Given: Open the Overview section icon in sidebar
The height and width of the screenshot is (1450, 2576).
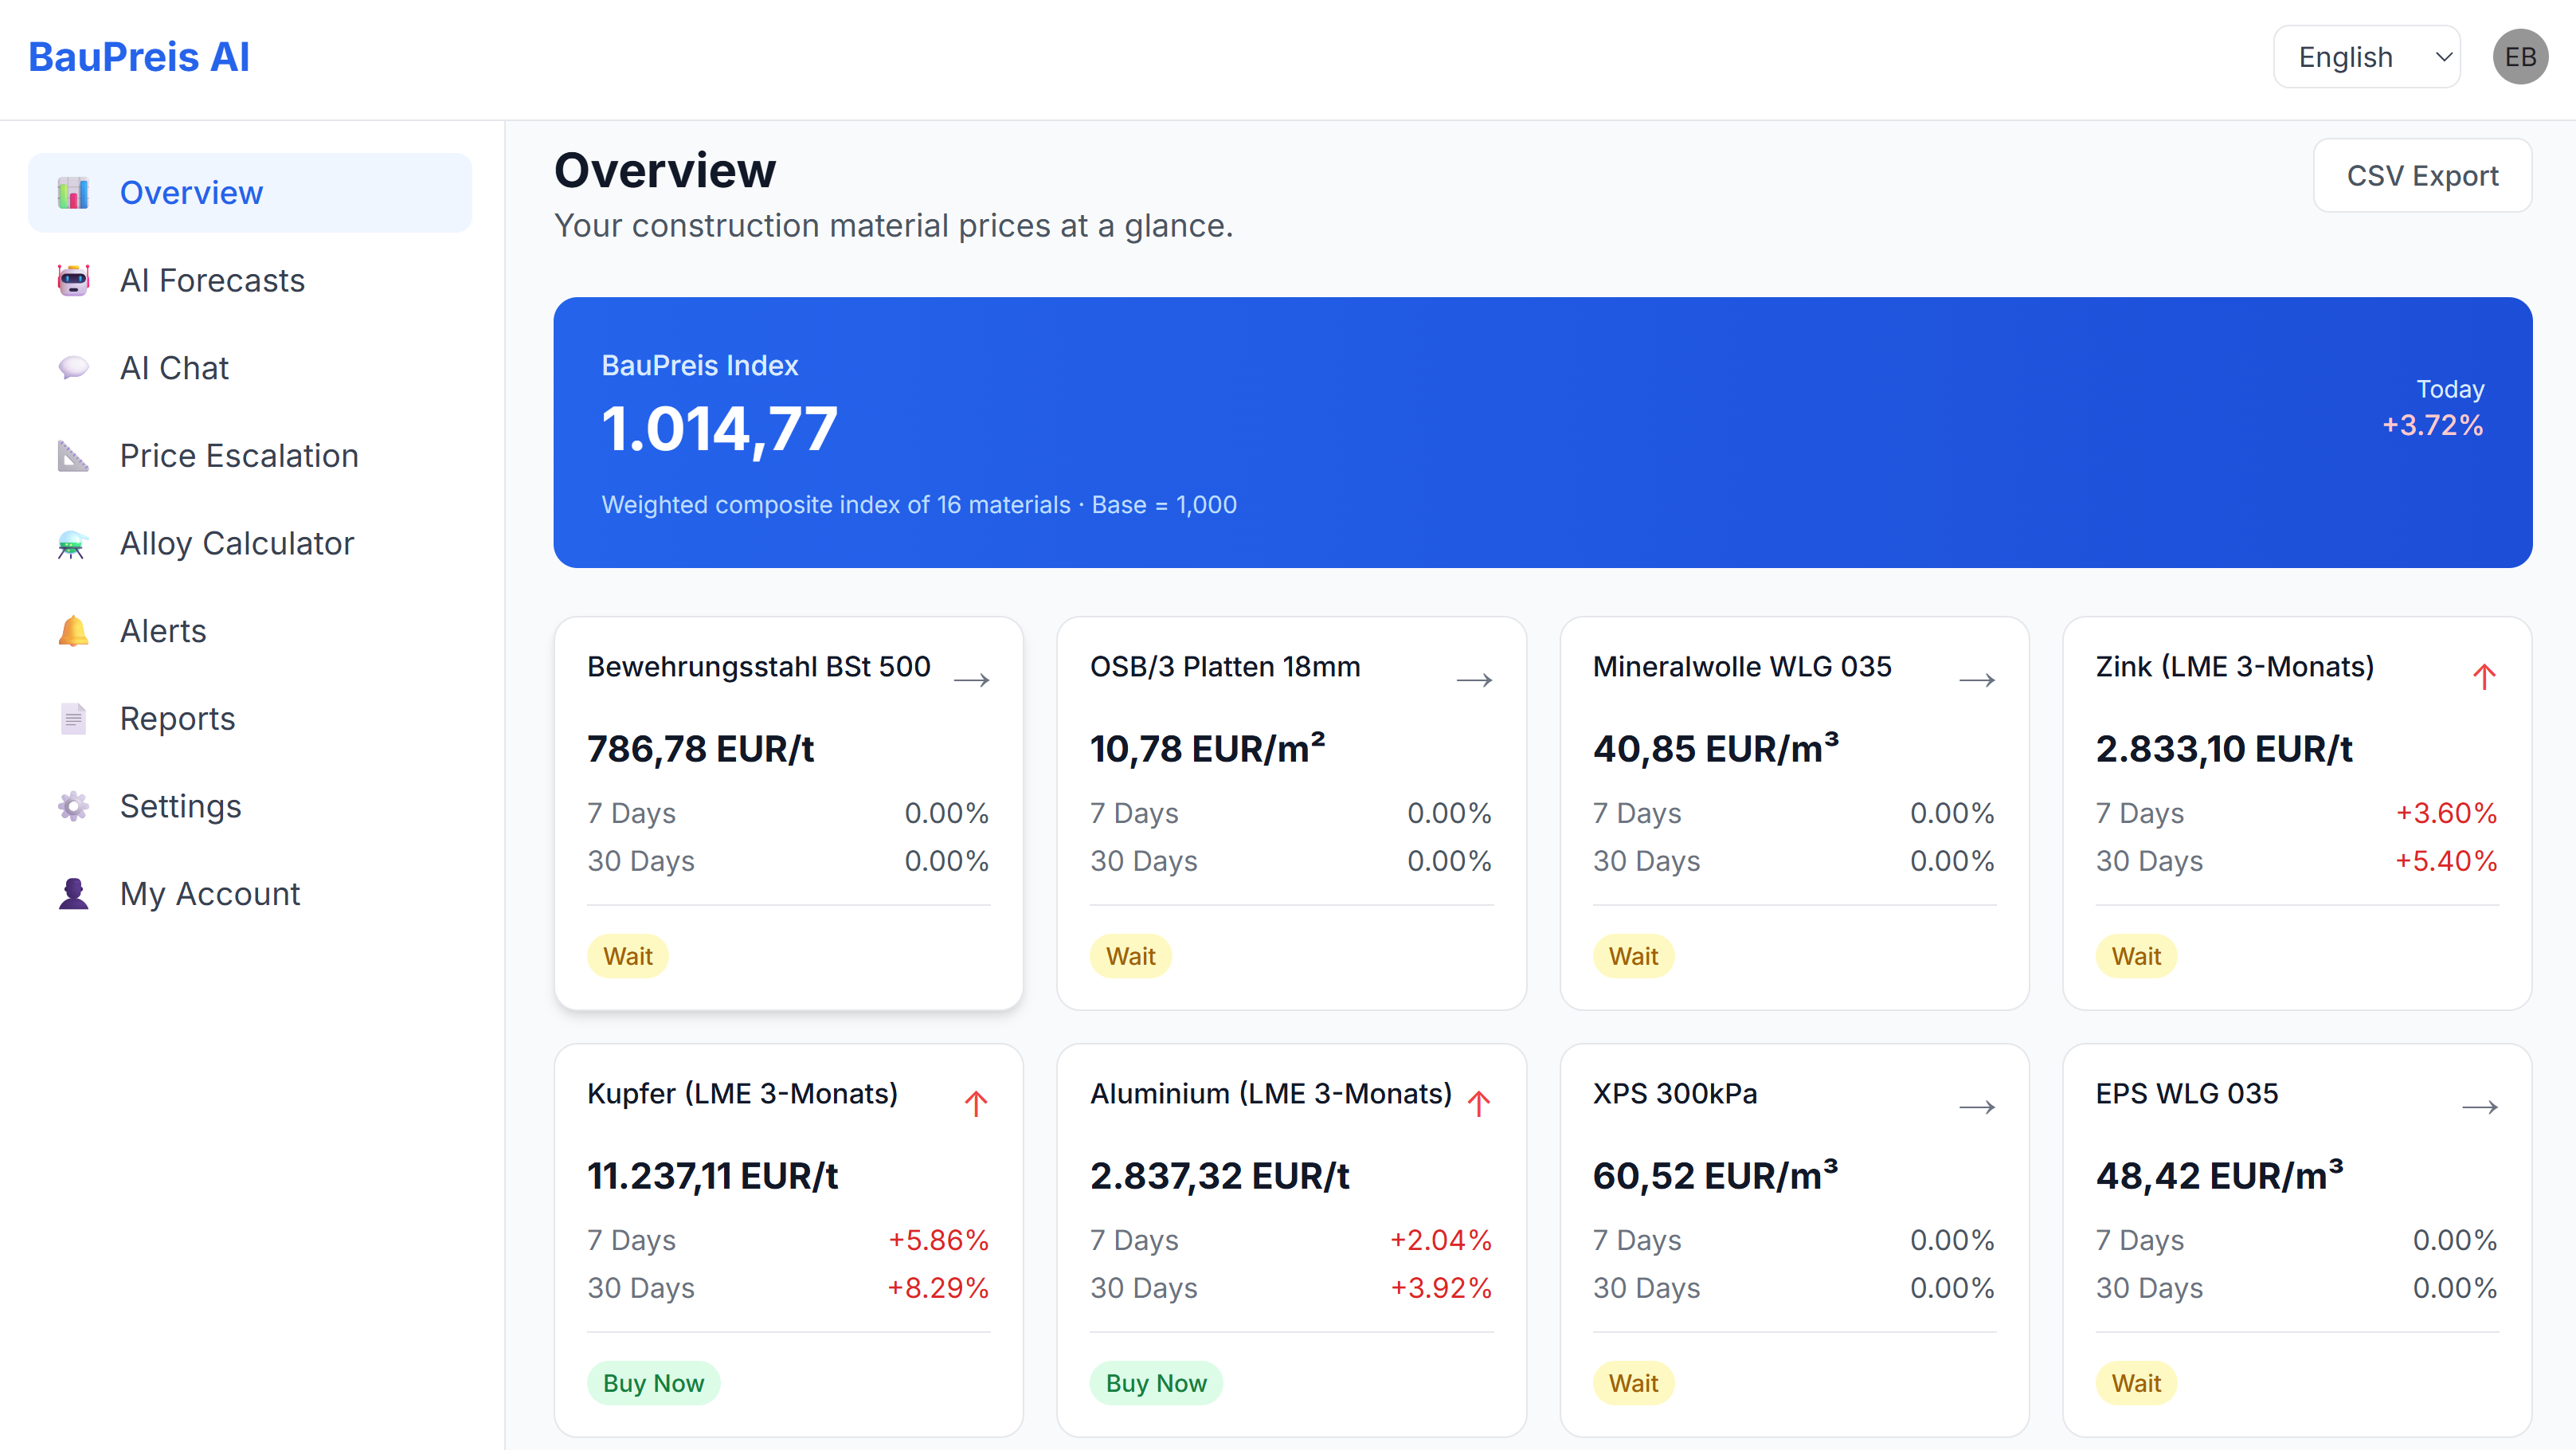Looking at the screenshot, I should (72, 192).
